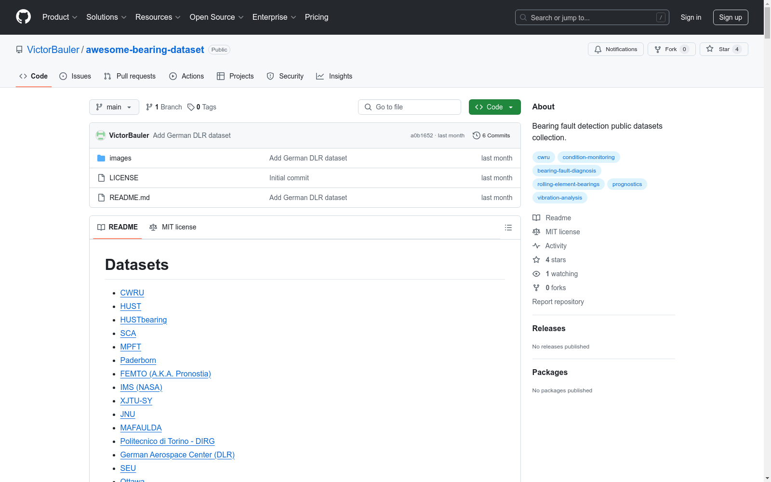View the 6 Commits history
The height and width of the screenshot is (482, 771).
click(492, 135)
